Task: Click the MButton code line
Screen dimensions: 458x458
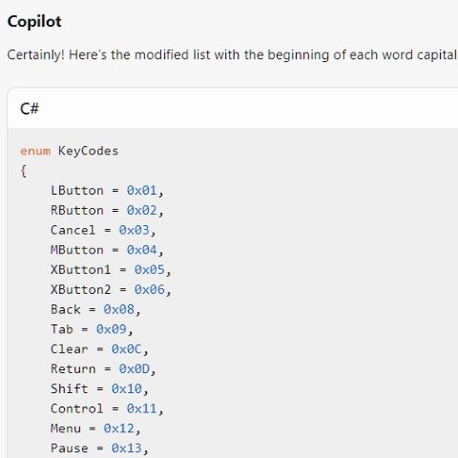Action: click(x=107, y=250)
